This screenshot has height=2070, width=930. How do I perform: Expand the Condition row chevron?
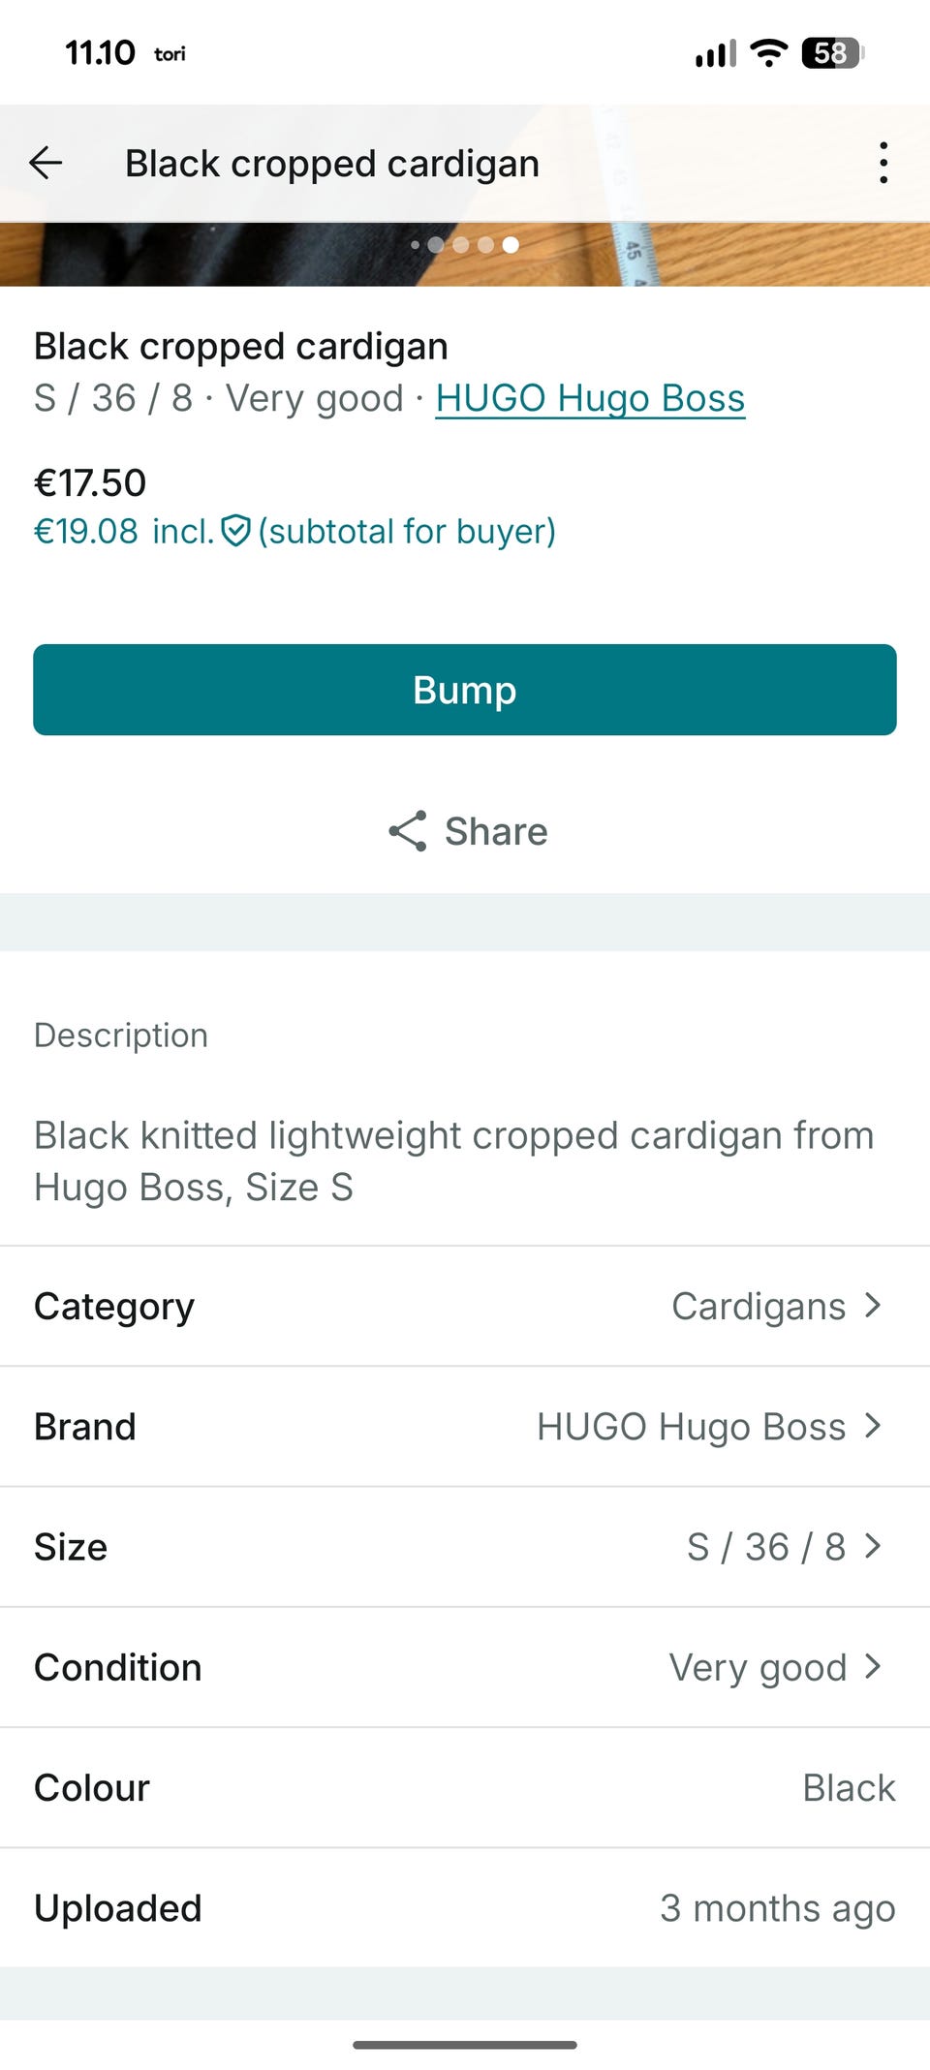[x=873, y=1666]
